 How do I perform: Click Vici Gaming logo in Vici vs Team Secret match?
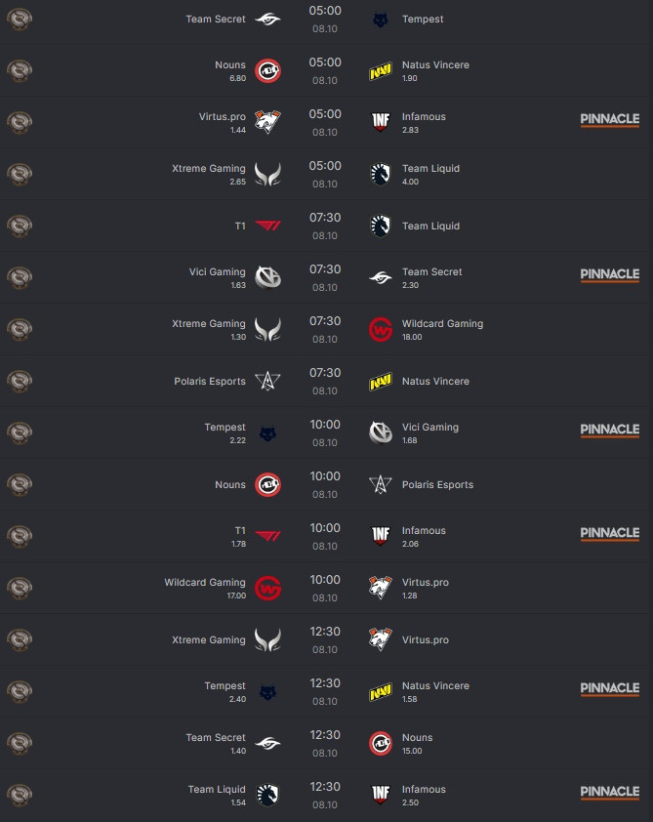[267, 278]
